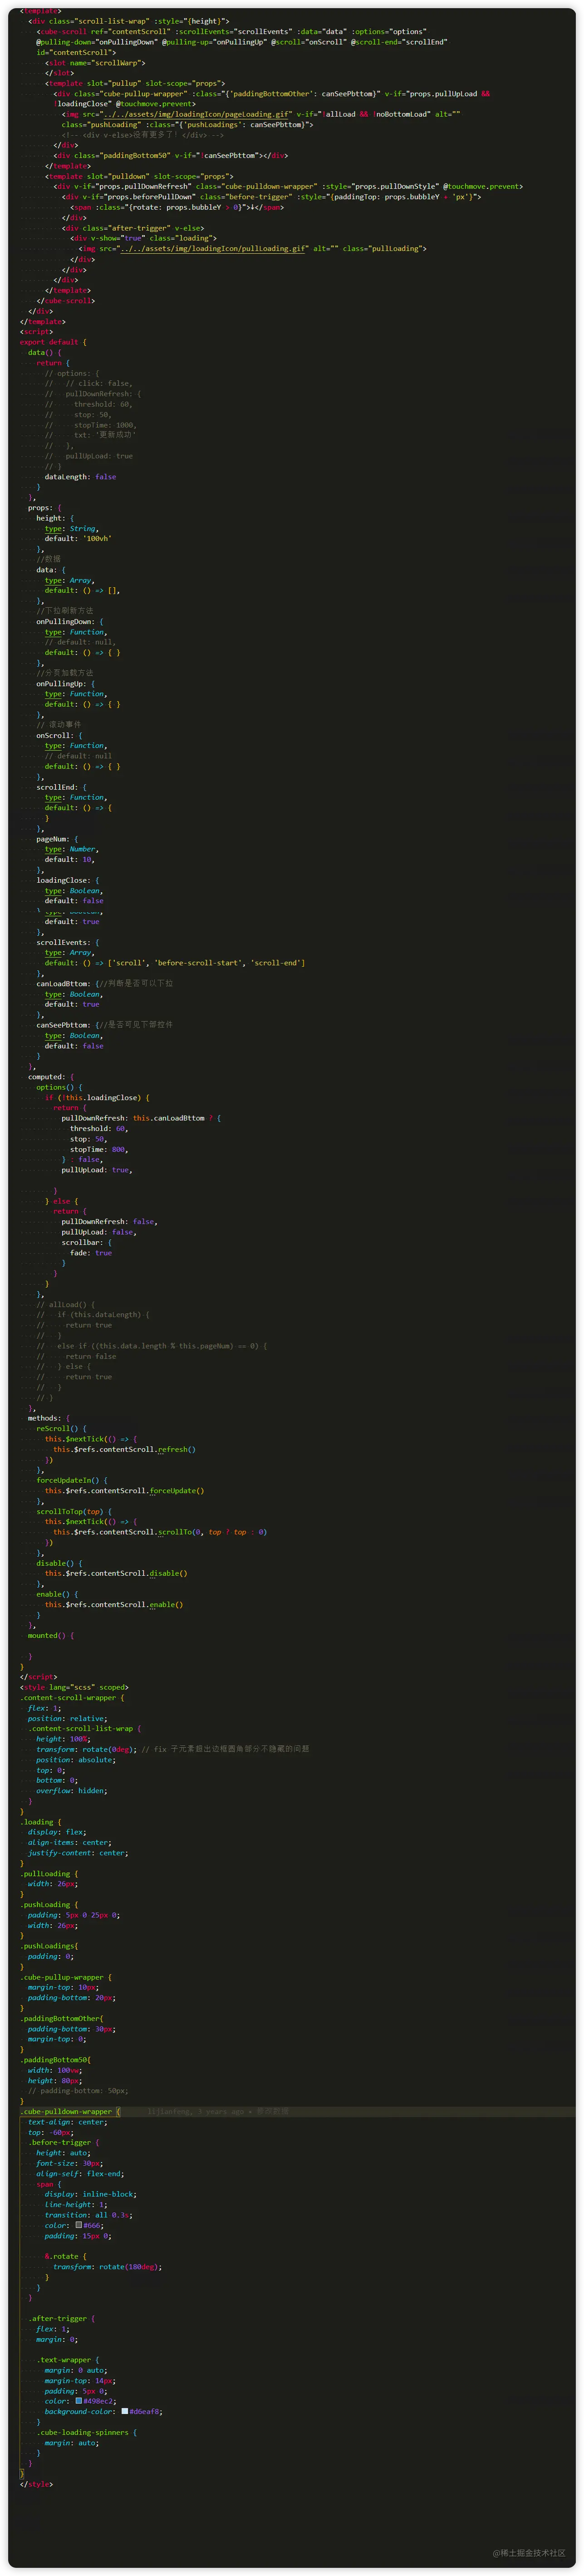This screenshot has height=2576, width=584.
Task: Click the style lang="scss" scoped tag
Action: pos(74,1687)
